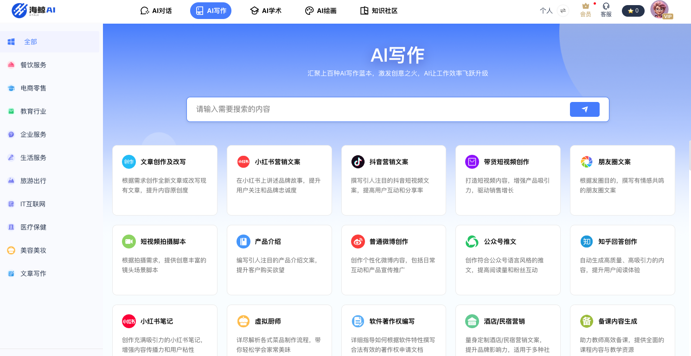Select 医疗保健 category
The height and width of the screenshot is (356, 691).
point(50,227)
